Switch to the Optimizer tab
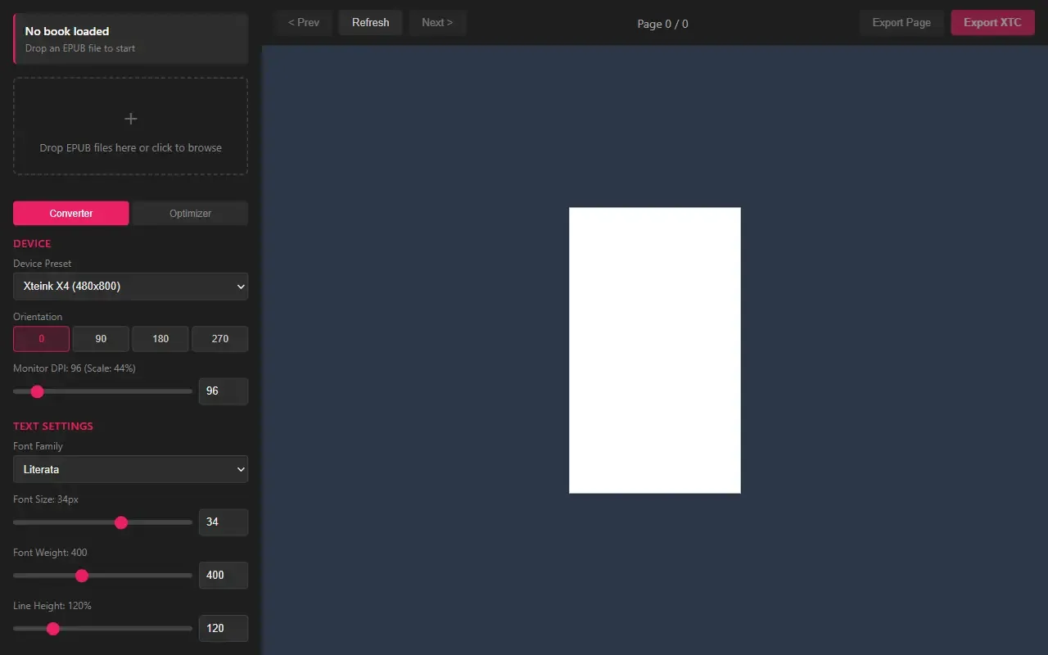Image resolution: width=1048 pixels, height=655 pixels. pyautogui.click(x=190, y=213)
